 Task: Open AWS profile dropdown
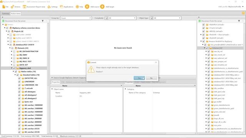coord(243,7)
